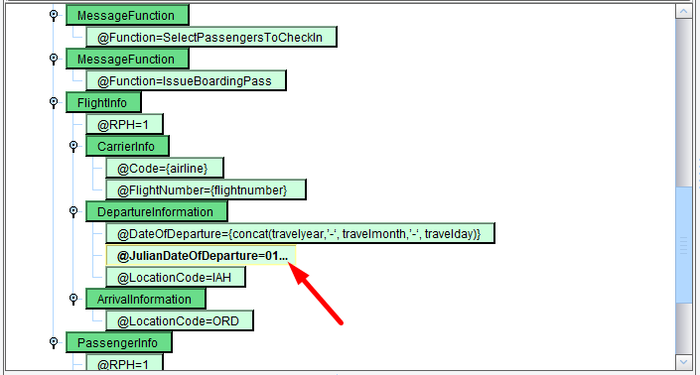
Task: Select @Function=SelectPassengersToCheckIn attribute
Action: pyautogui.click(x=211, y=37)
